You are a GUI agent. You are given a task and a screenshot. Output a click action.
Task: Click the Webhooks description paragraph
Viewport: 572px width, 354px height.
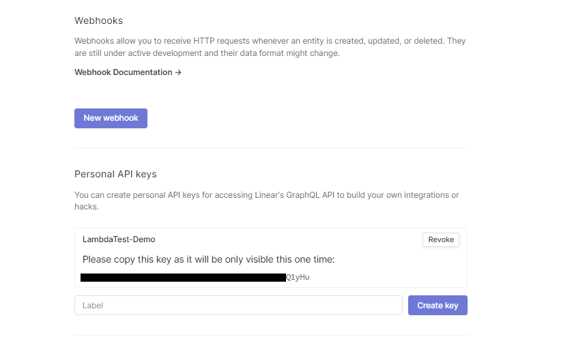(x=270, y=47)
